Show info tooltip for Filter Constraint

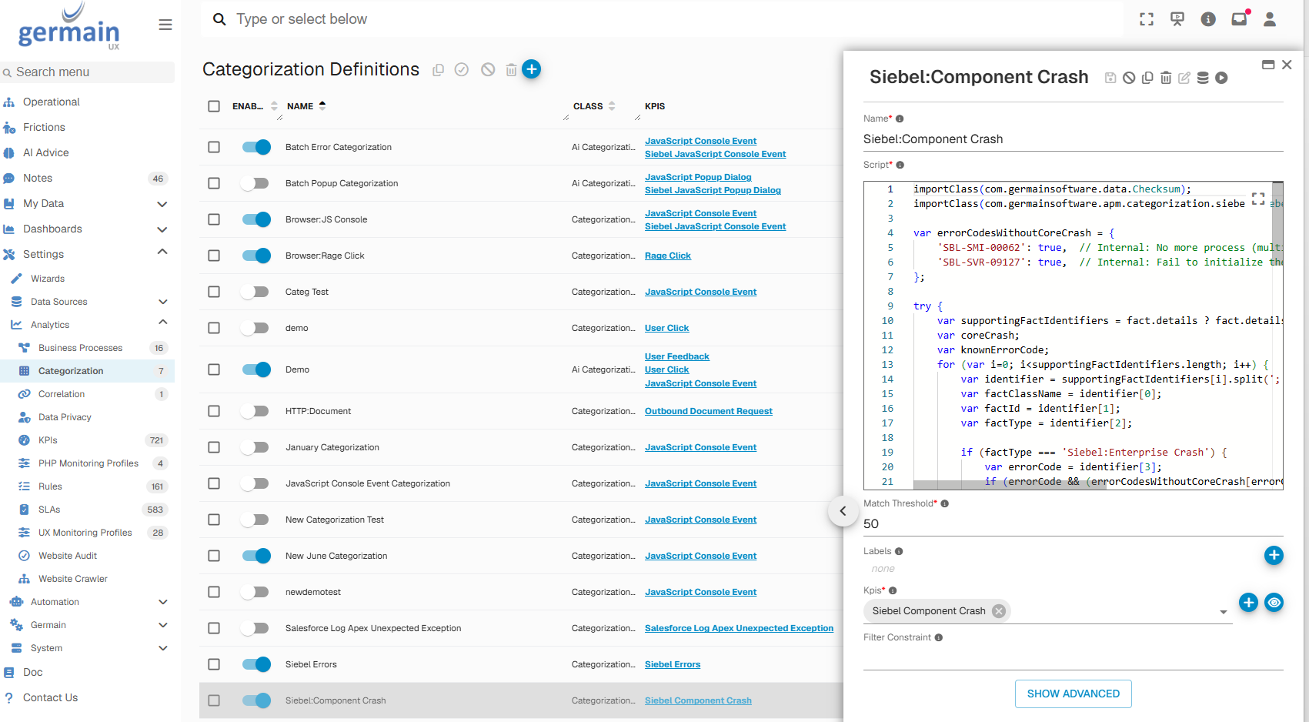pyautogui.click(x=939, y=637)
